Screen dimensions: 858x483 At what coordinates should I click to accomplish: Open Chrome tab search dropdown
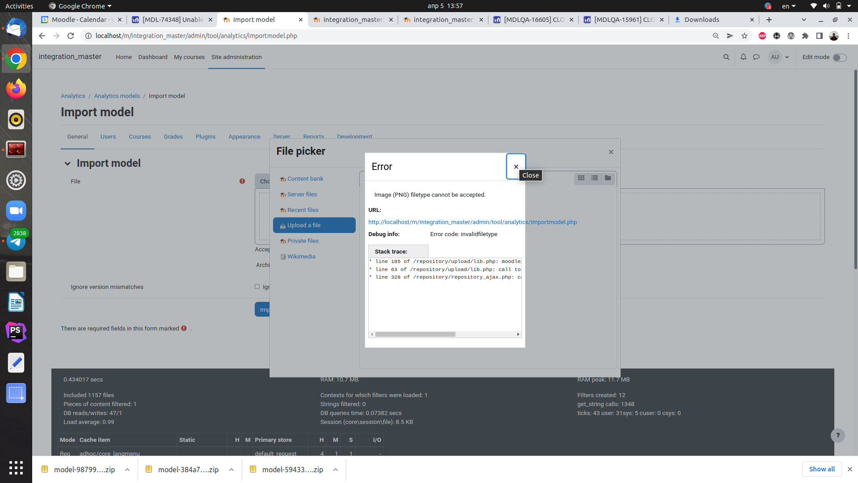(x=804, y=20)
